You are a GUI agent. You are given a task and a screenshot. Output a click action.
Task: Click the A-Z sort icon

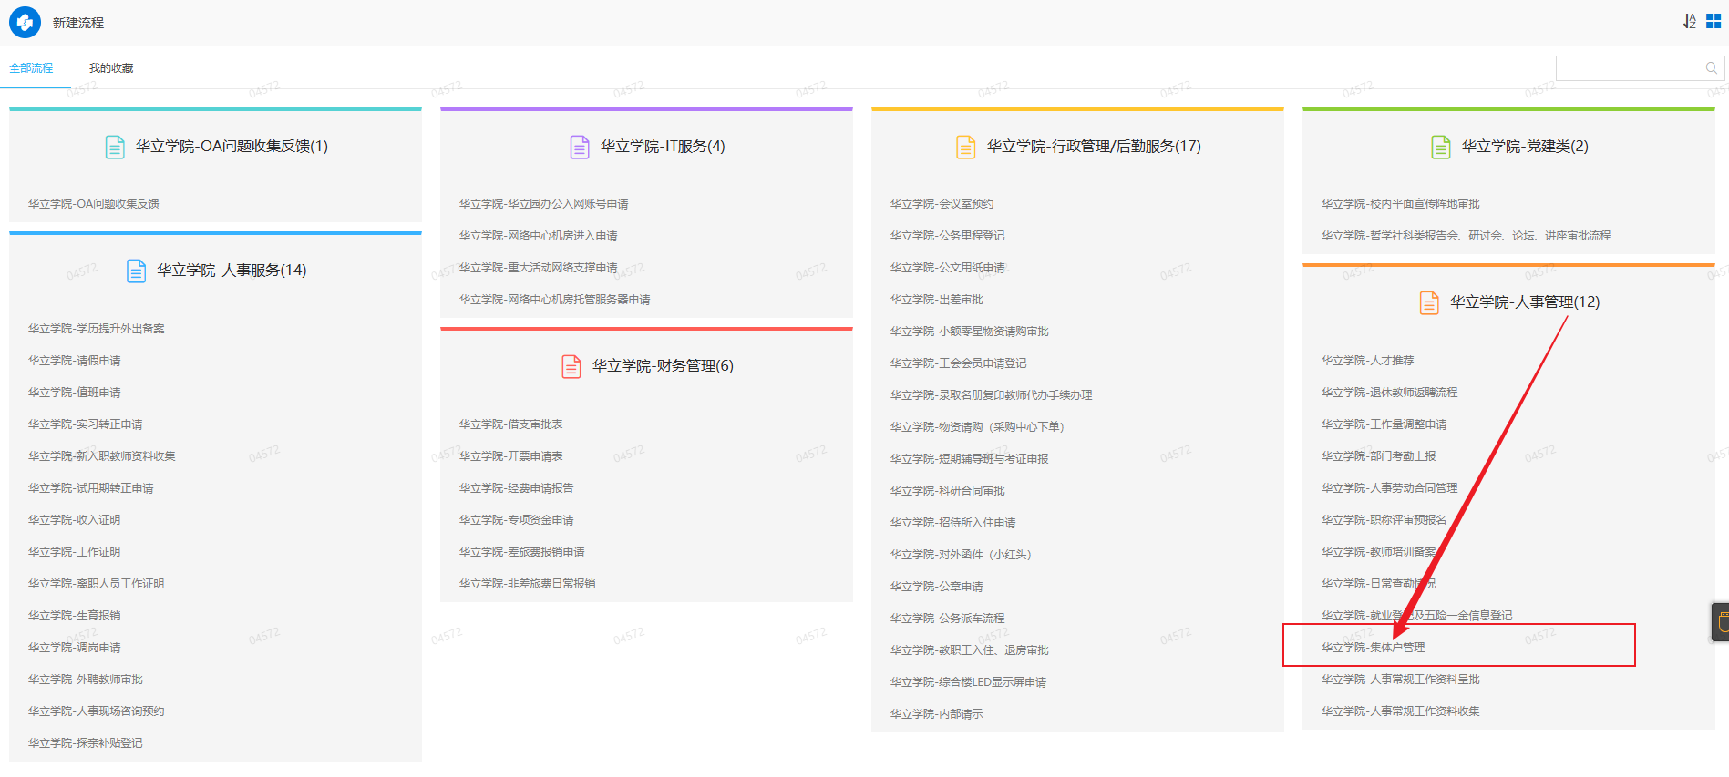click(x=1689, y=21)
